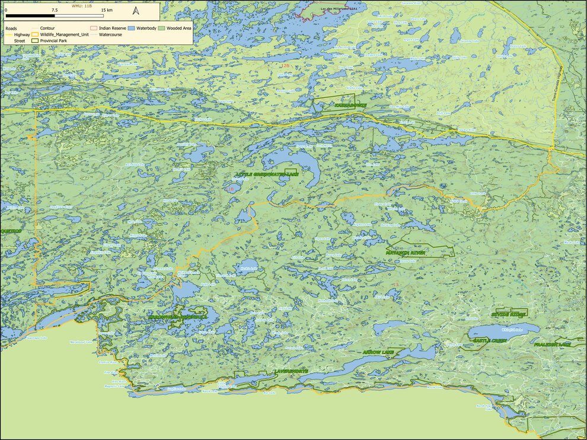Click the Provincial Park legend symbol

(34, 41)
